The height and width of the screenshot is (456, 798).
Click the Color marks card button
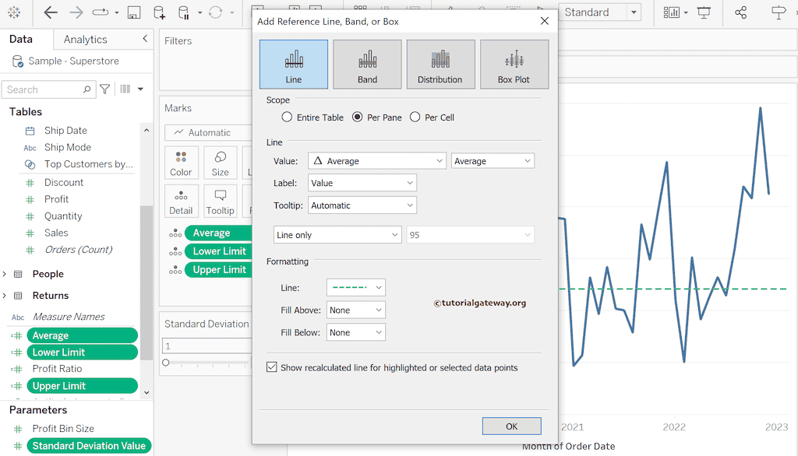click(x=181, y=163)
